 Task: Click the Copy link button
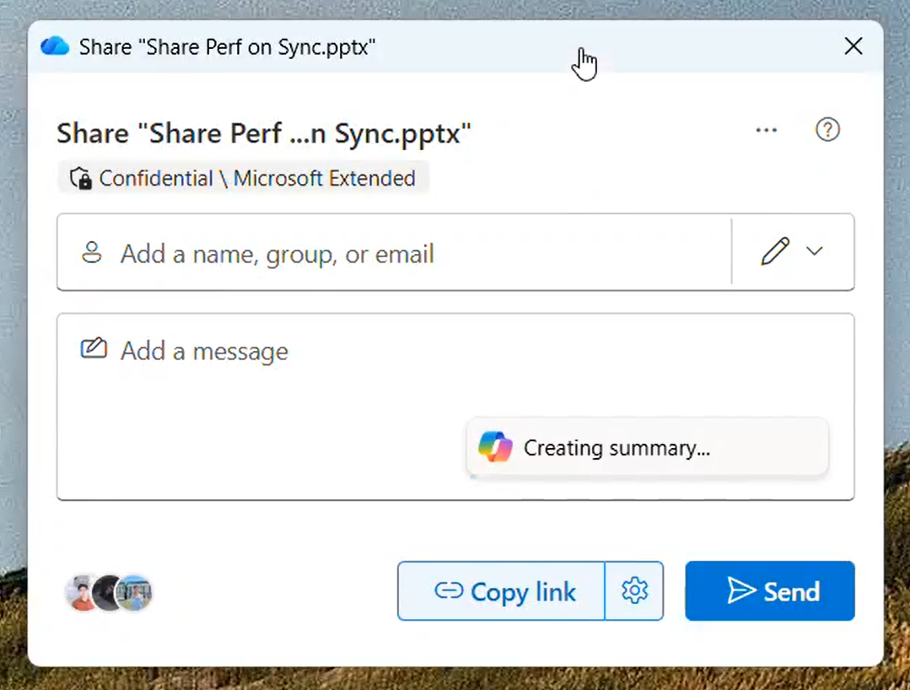pyautogui.click(x=502, y=590)
